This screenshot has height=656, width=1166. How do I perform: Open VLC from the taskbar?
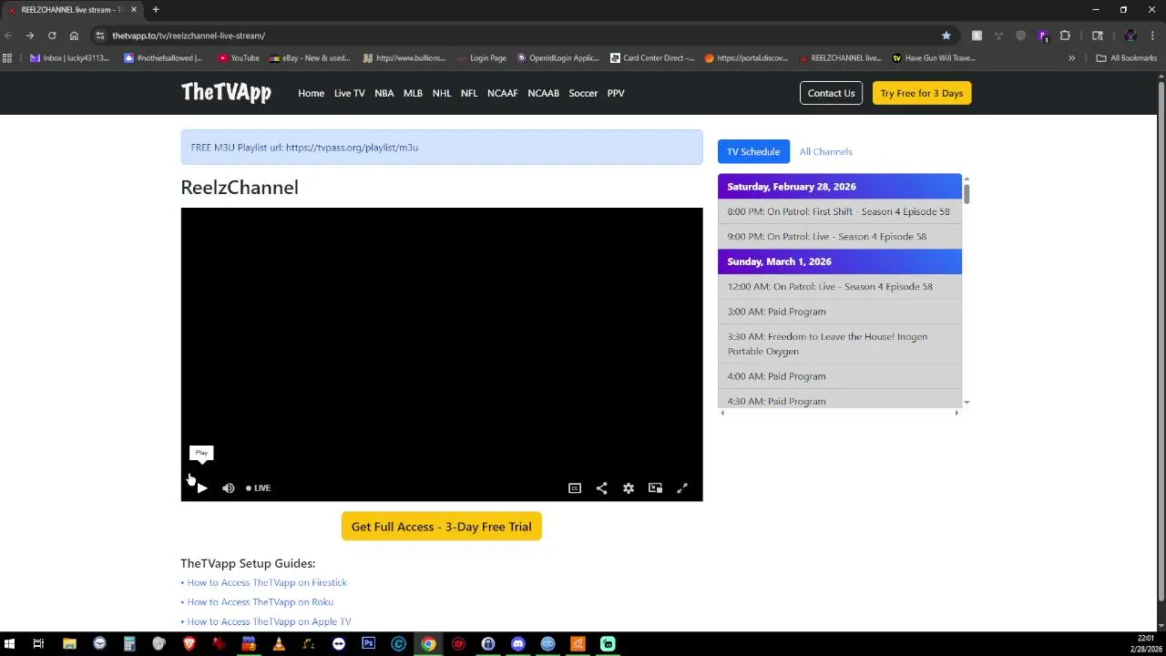click(279, 644)
